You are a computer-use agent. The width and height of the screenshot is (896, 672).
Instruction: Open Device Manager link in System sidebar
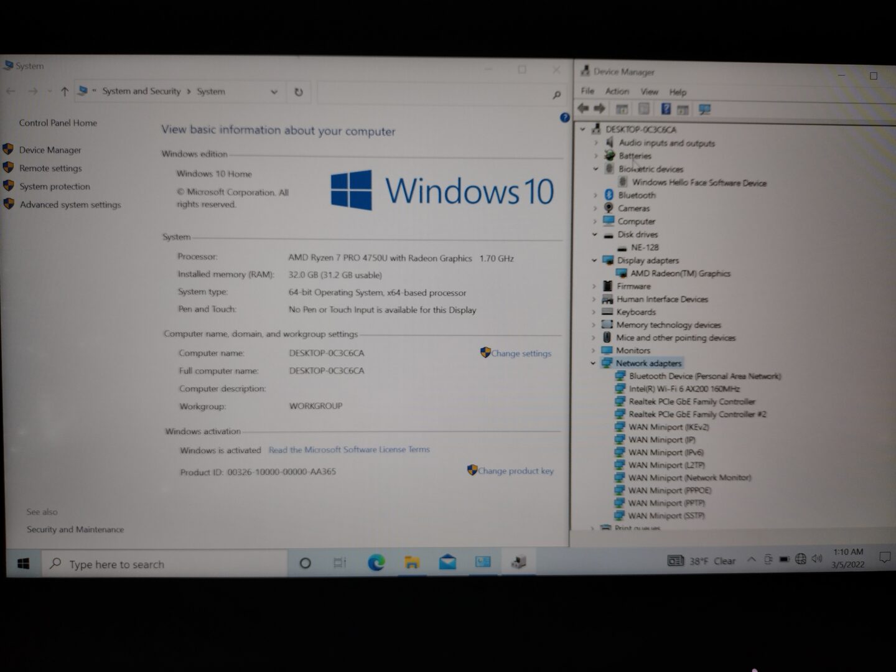50,150
